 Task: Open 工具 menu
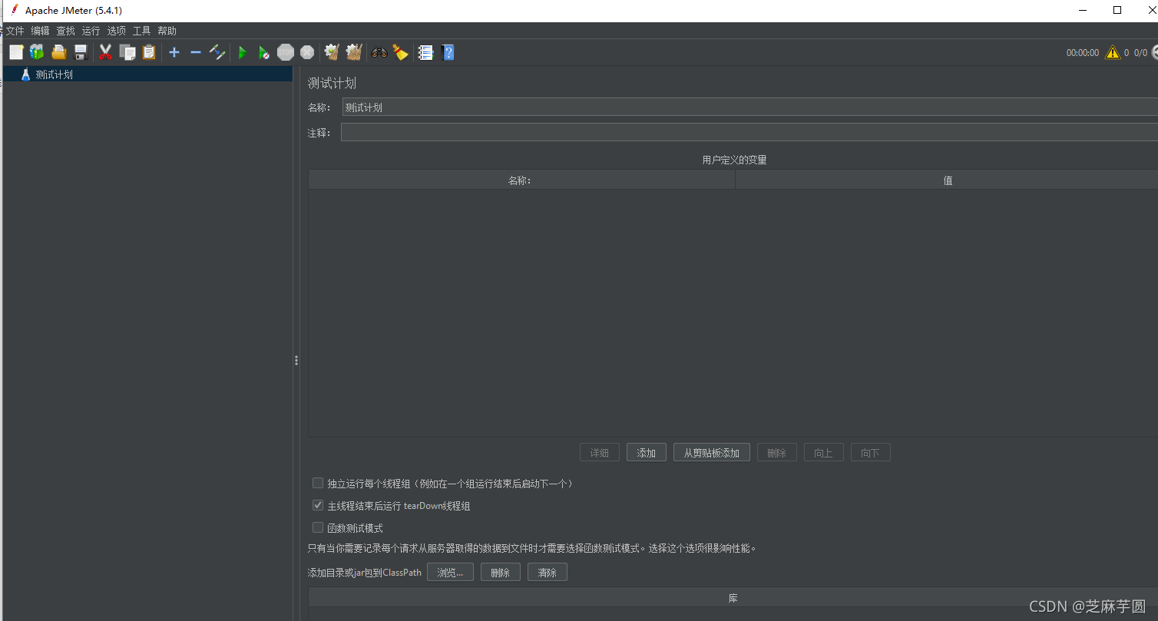coord(142,31)
